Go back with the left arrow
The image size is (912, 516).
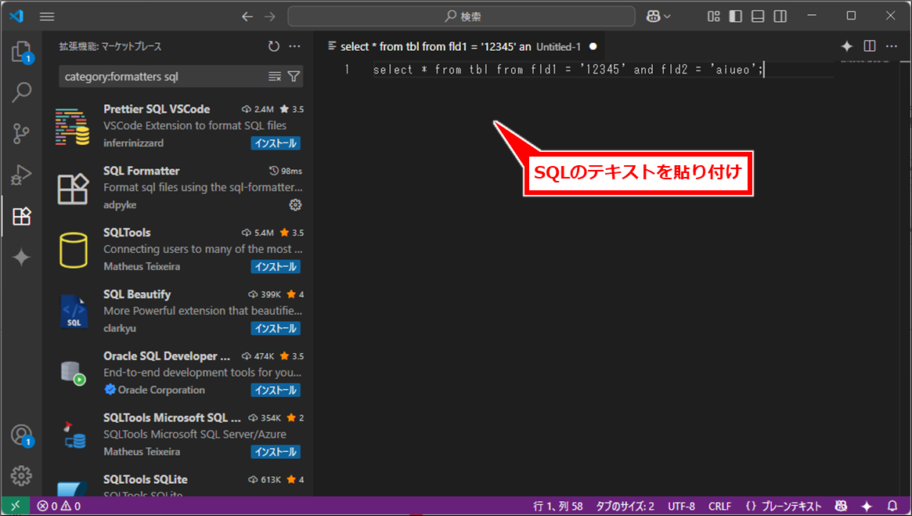(x=247, y=17)
